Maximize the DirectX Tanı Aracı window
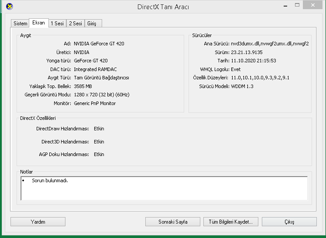The height and width of the screenshot is (238, 326). click(x=297, y=5)
